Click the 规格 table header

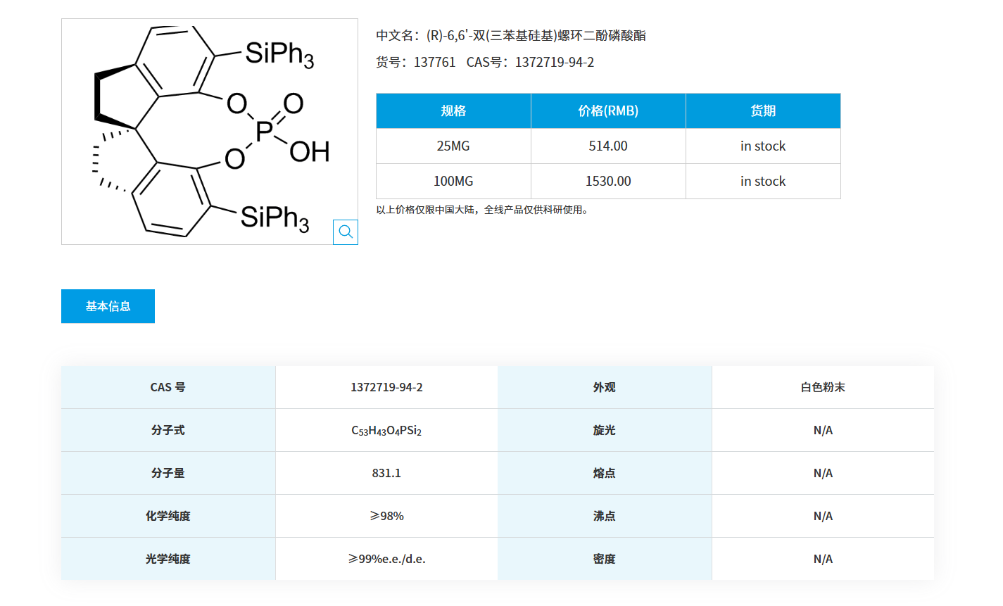tap(453, 111)
